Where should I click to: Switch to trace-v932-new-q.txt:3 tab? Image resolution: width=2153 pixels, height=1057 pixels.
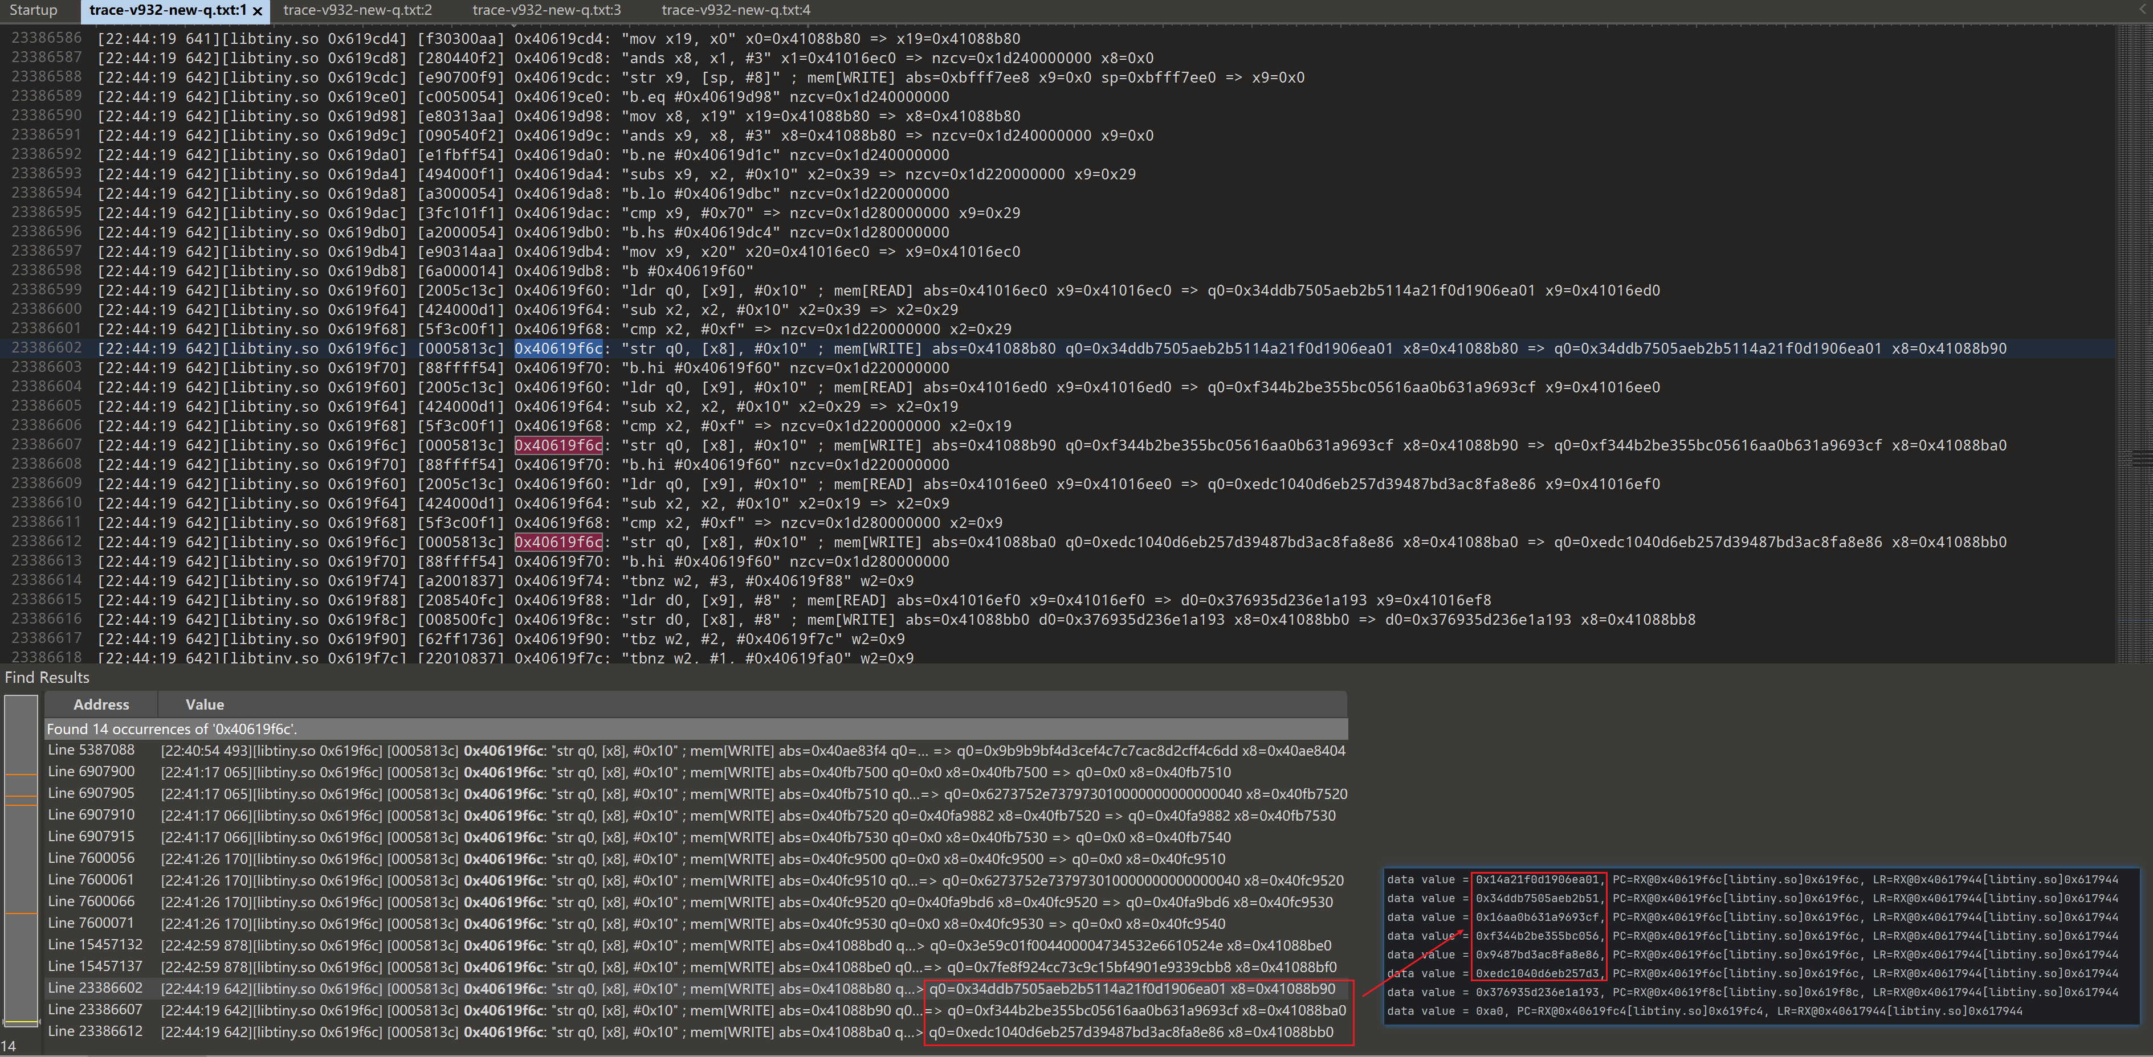point(547,10)
